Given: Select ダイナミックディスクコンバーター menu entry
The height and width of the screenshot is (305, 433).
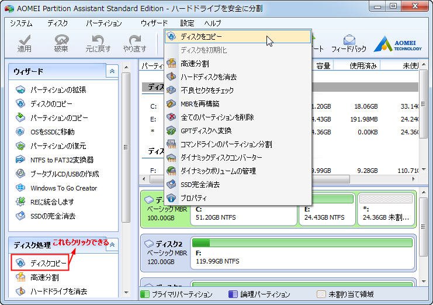Looking at the screenshot, I should coord(238,158).
